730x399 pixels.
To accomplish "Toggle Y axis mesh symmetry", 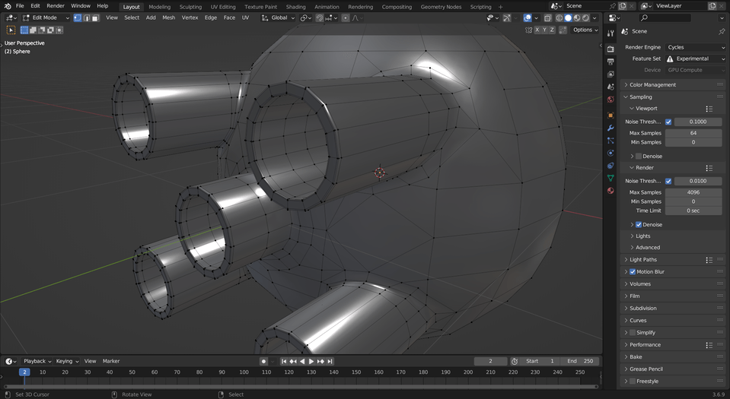I will (544, 30).
